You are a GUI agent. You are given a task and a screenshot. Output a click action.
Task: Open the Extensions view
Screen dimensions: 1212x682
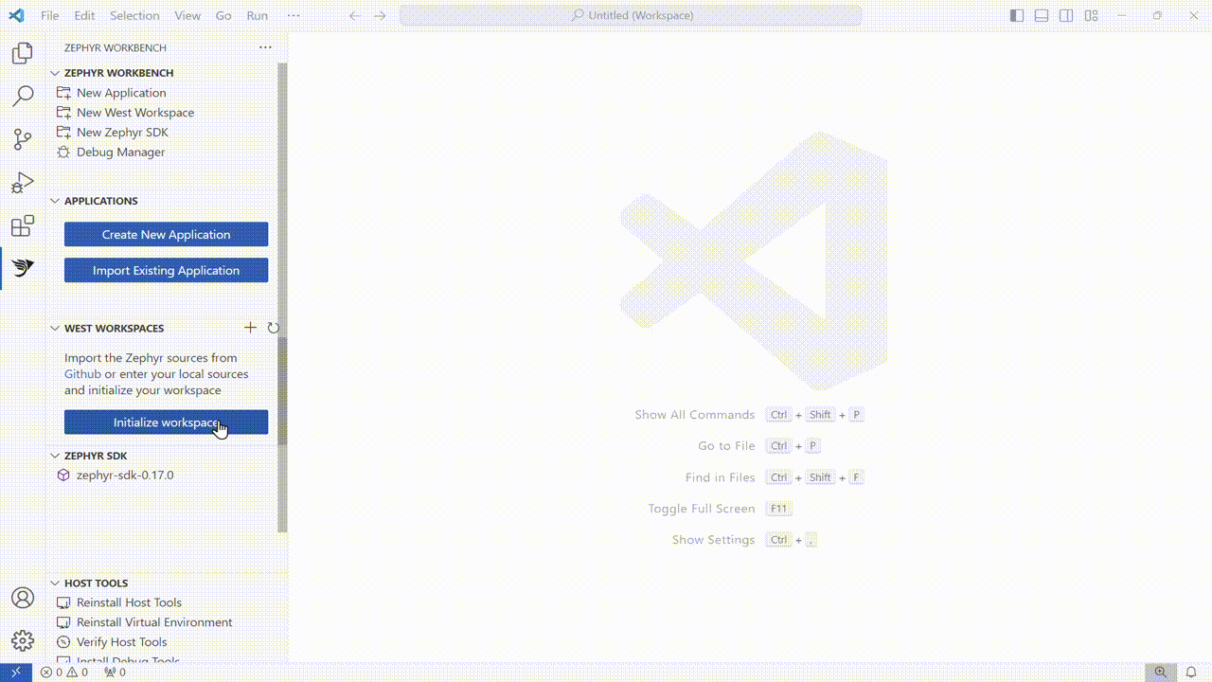pyautogui.click(x=22, y=225)
